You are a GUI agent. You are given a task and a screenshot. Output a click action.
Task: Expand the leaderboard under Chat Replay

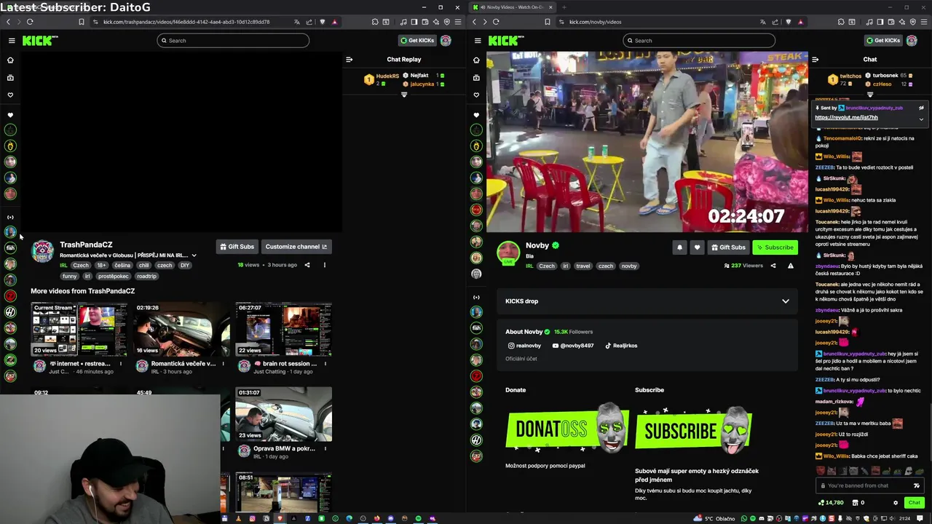point(404,95)
